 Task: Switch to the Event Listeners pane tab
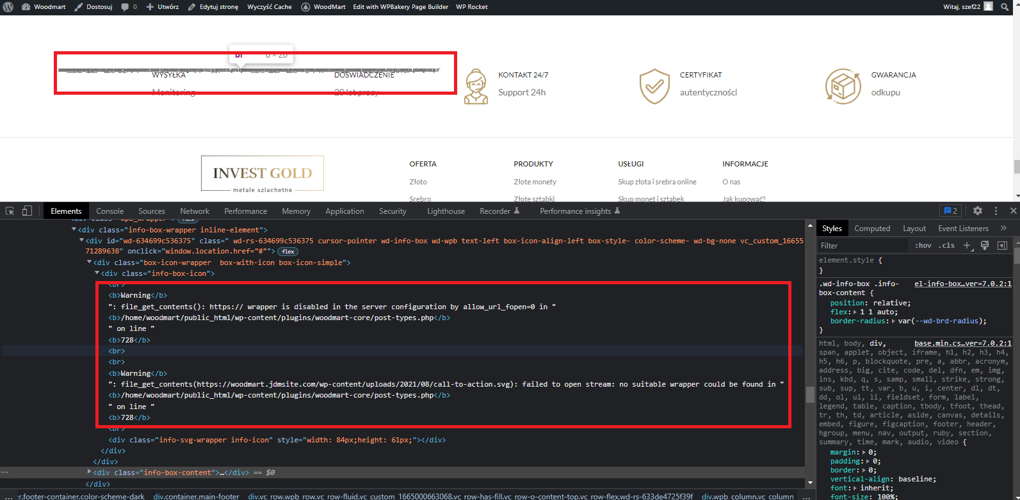point(963,229)
